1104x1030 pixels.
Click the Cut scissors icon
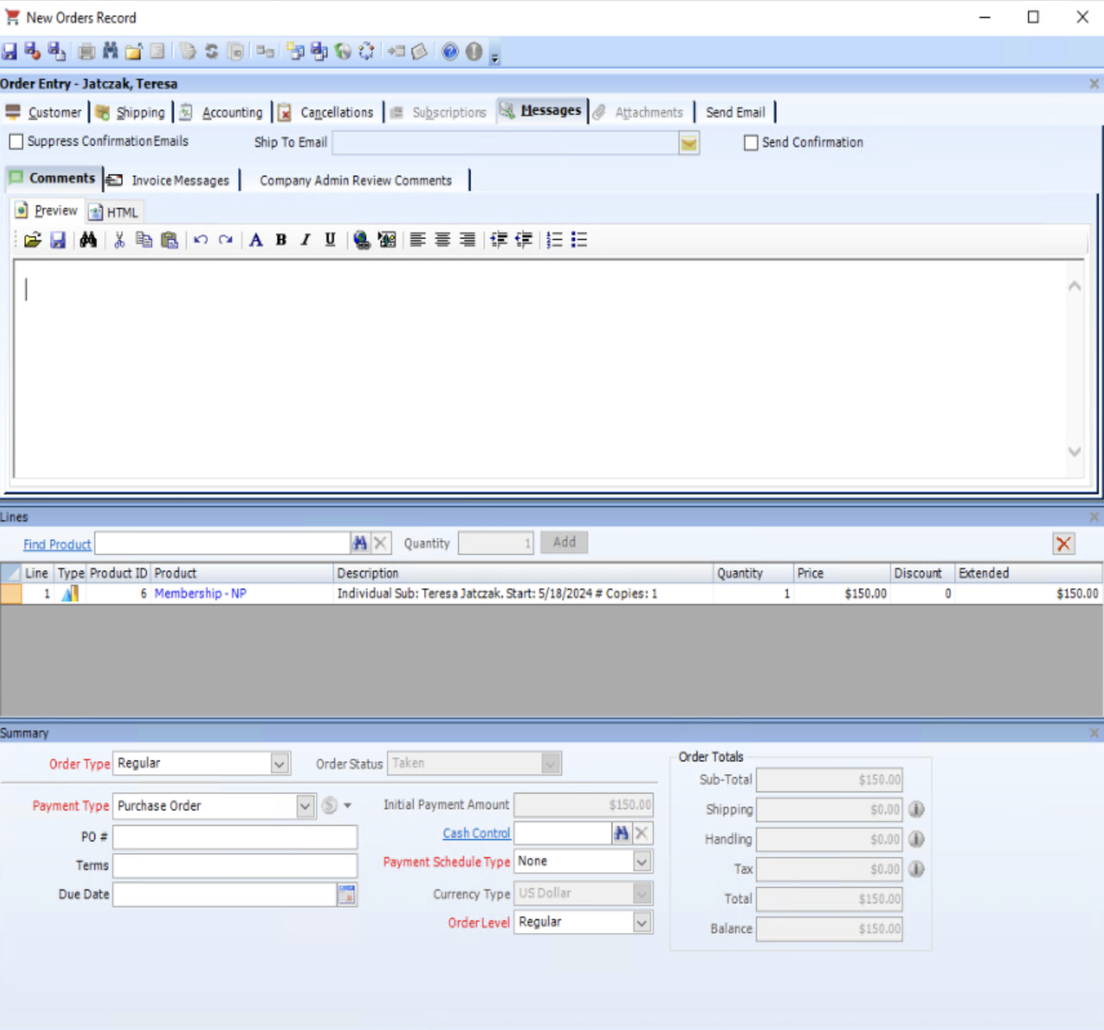(x=119, y=240)
